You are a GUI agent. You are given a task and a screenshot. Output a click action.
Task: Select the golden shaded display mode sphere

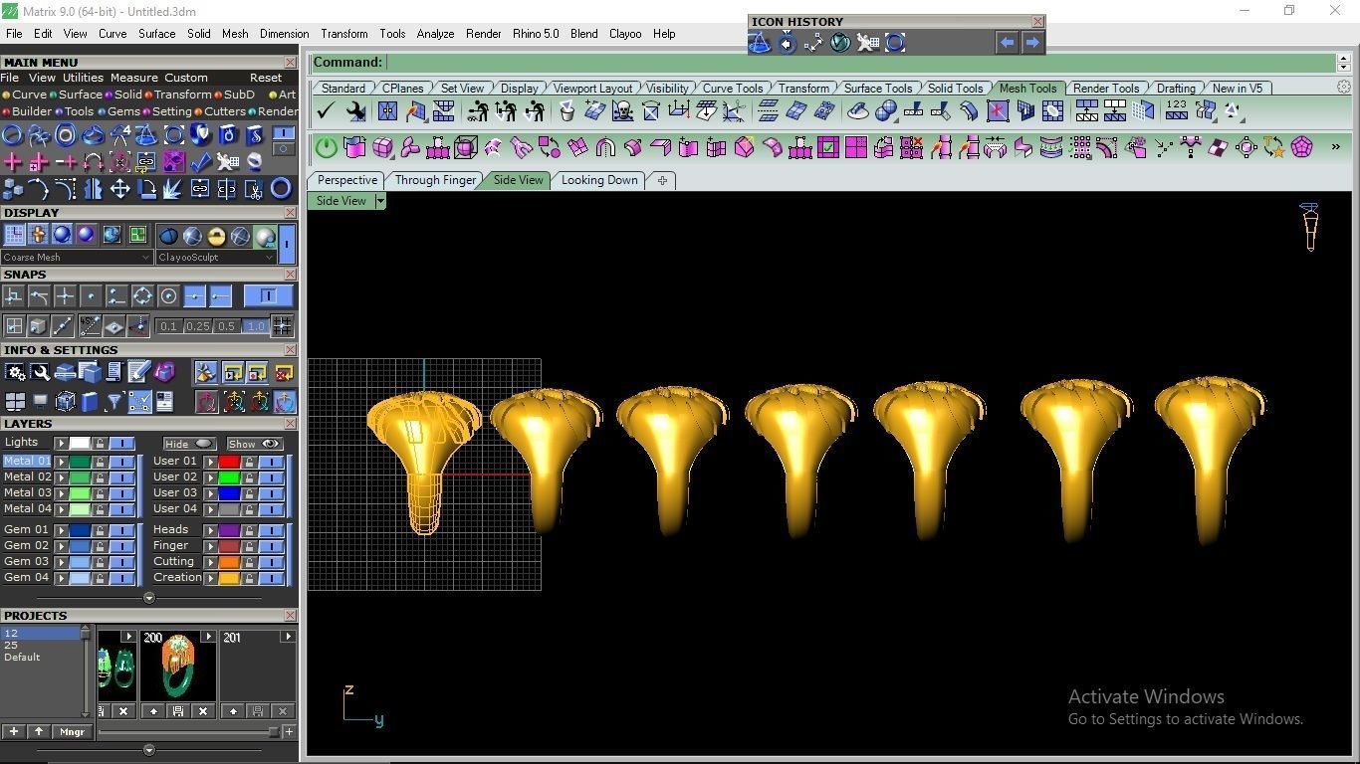[x=216, y=236]
